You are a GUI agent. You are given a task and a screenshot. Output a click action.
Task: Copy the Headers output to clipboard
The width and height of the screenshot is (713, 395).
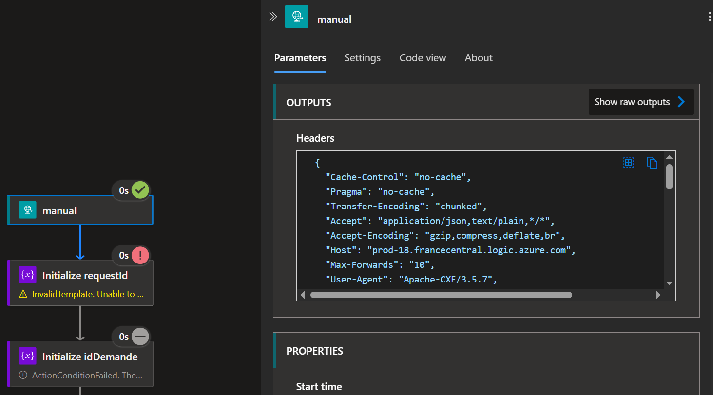[652, 163]
